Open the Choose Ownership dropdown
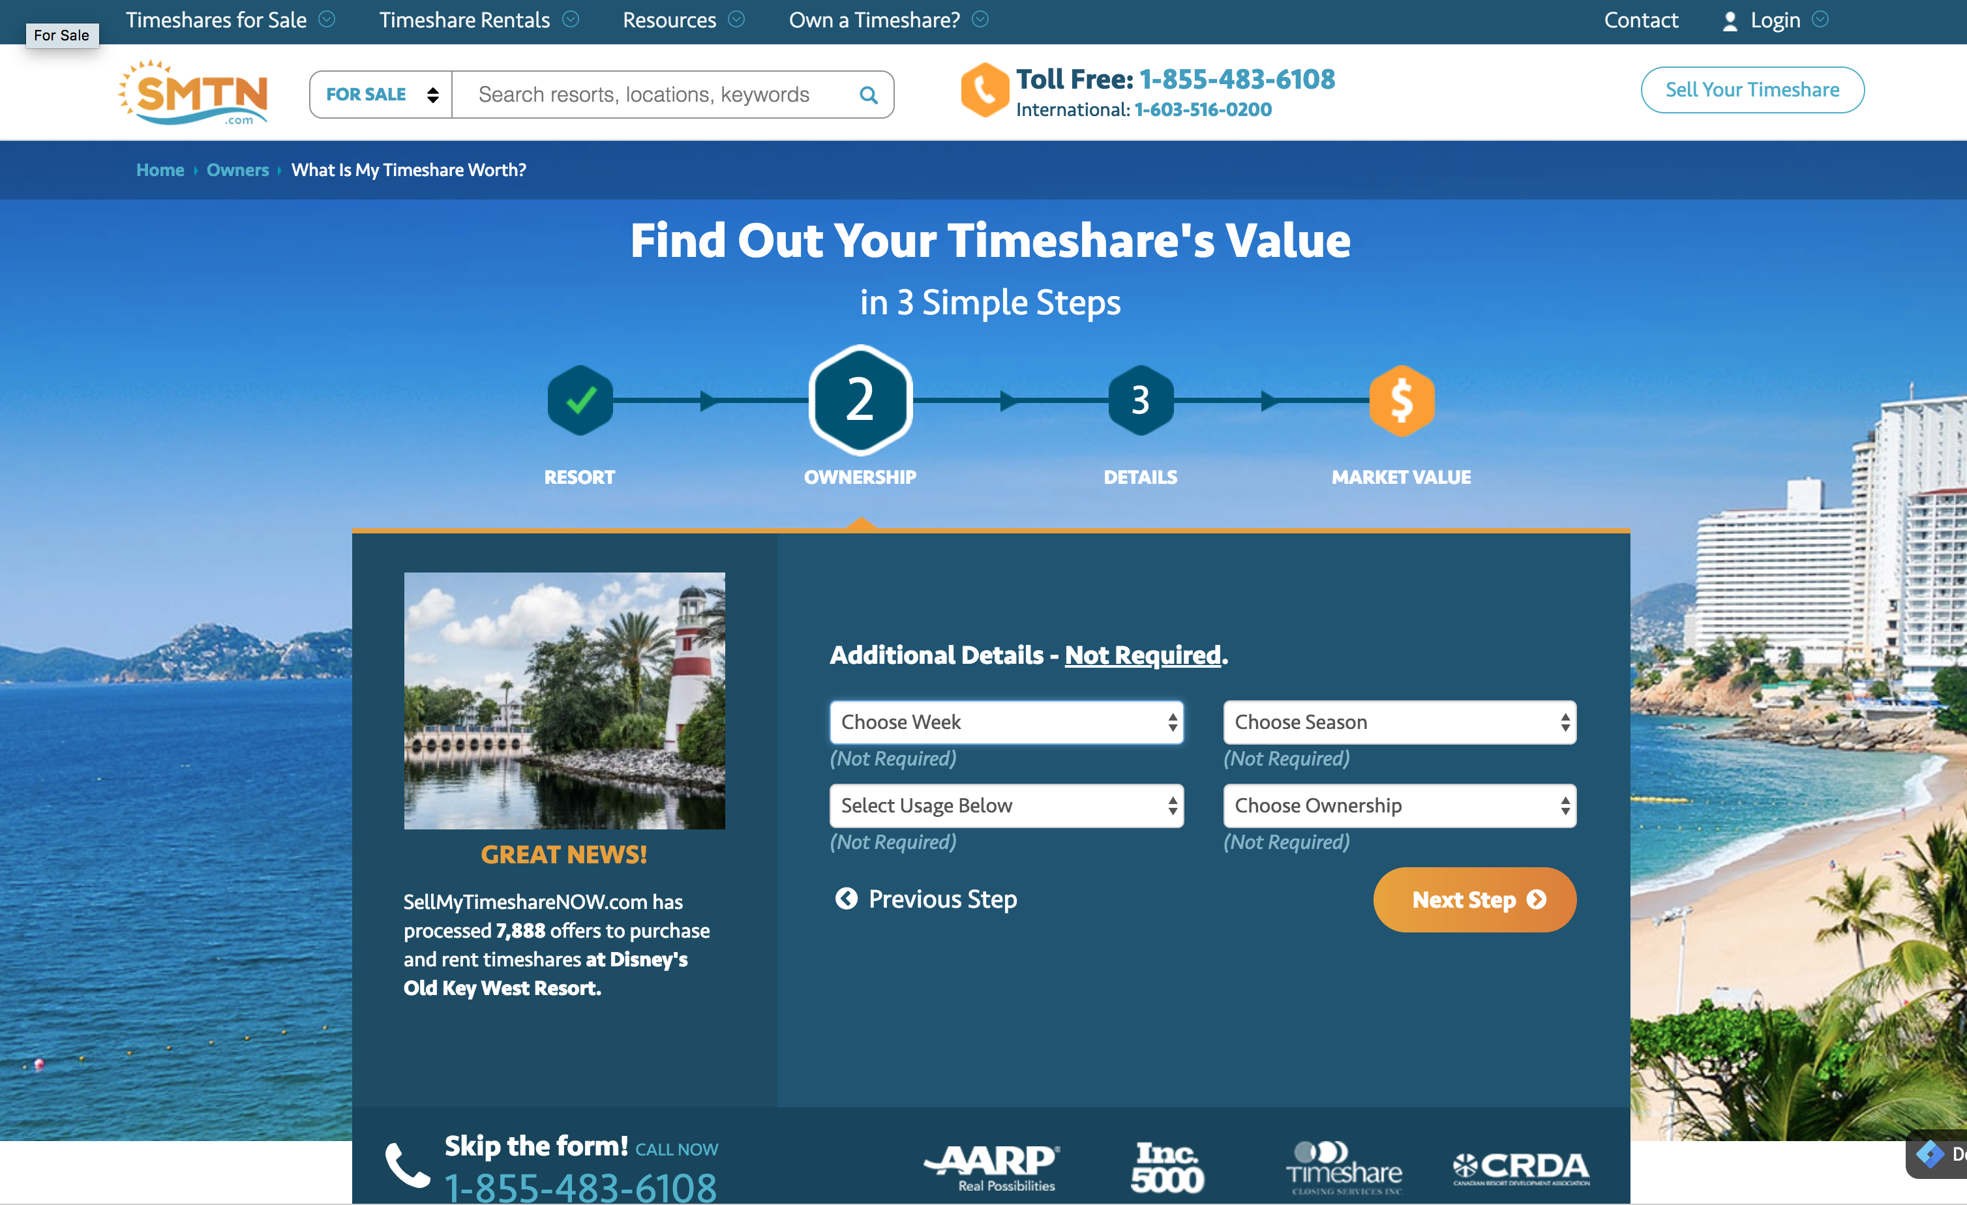The width and height of the screenshot is (1967, 1205). (x=1400, y=806)
